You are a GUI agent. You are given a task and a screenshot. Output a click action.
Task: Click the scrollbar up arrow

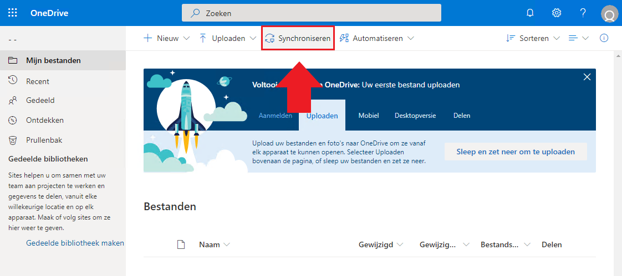pyautogui.click(x=619, y=56)
